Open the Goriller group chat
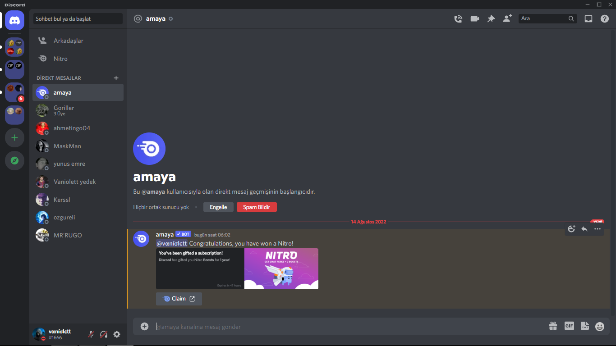Viewport: 616px width, 346px height. coord(78,110)
